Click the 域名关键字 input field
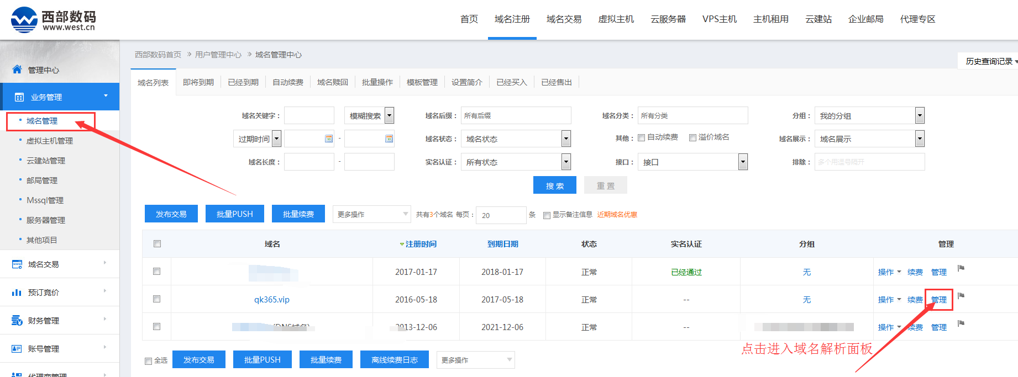 (x=309, y=115)
